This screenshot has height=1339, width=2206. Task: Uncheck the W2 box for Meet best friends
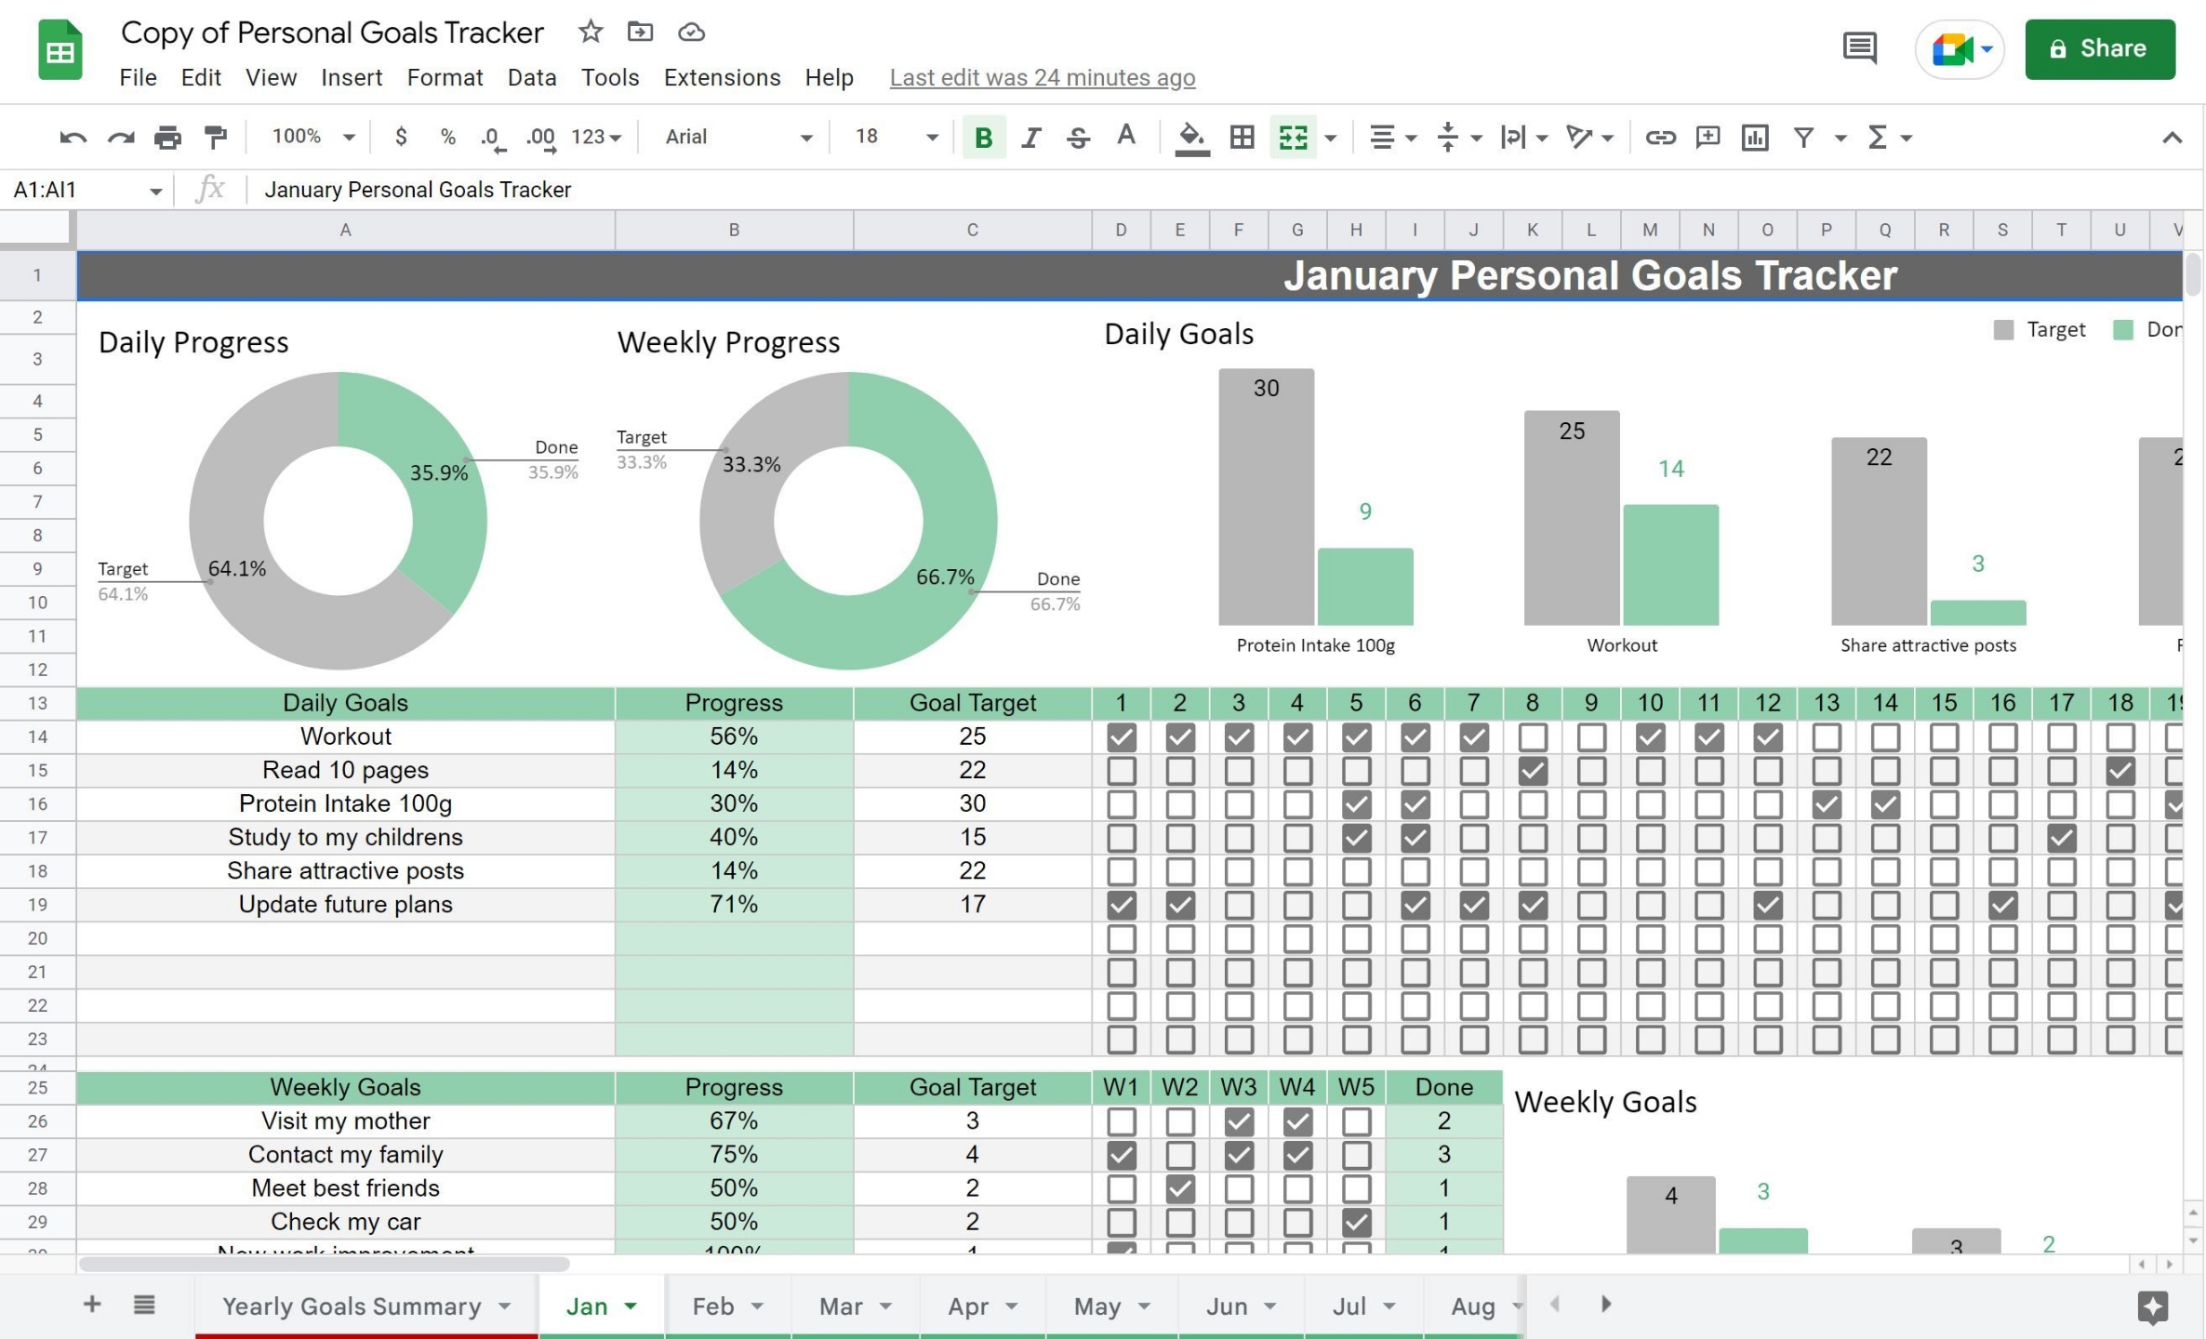tap(1179, 1187)
